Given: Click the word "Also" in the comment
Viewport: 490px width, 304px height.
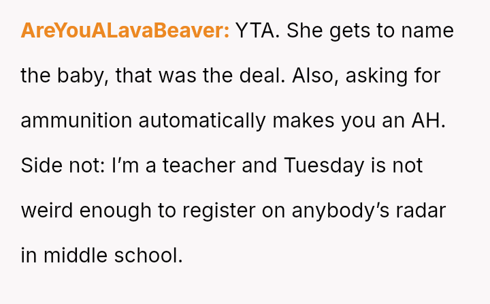Looking at the screenshot, I should pos(312,76).
